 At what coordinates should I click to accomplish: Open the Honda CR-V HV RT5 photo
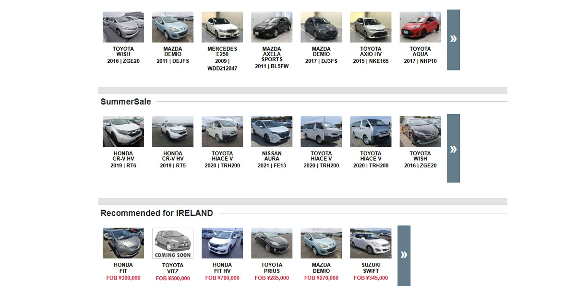173,132
